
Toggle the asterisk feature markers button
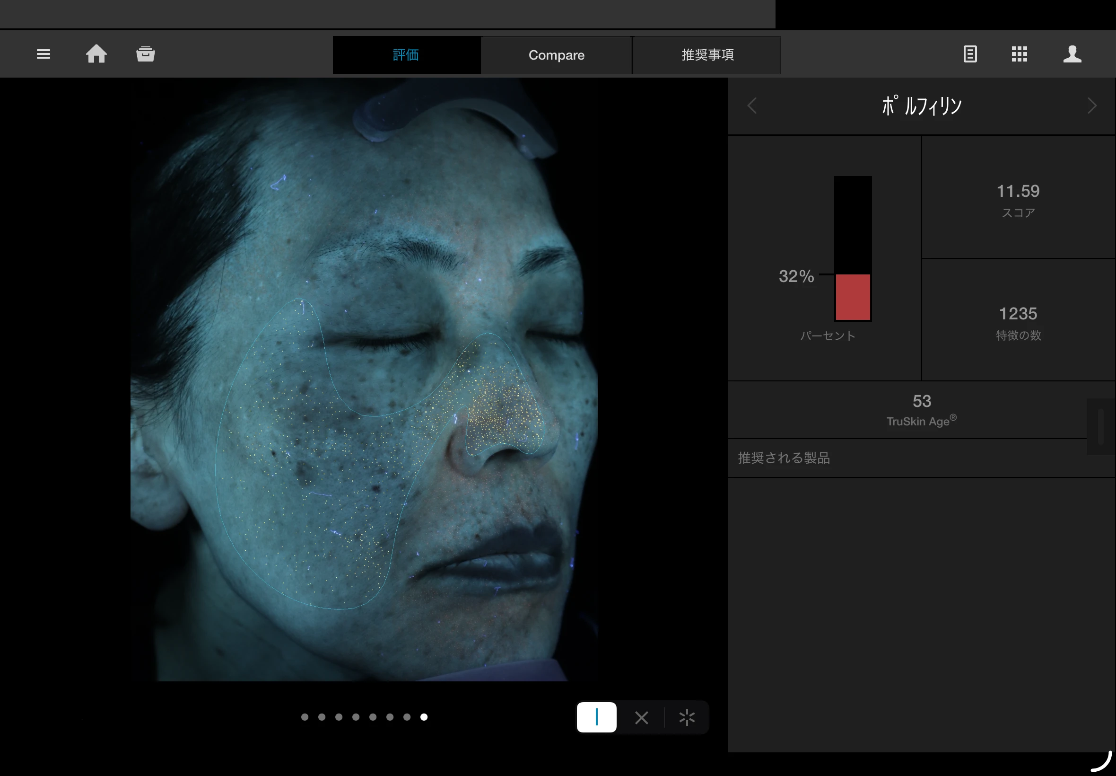[x=687, y=717]
